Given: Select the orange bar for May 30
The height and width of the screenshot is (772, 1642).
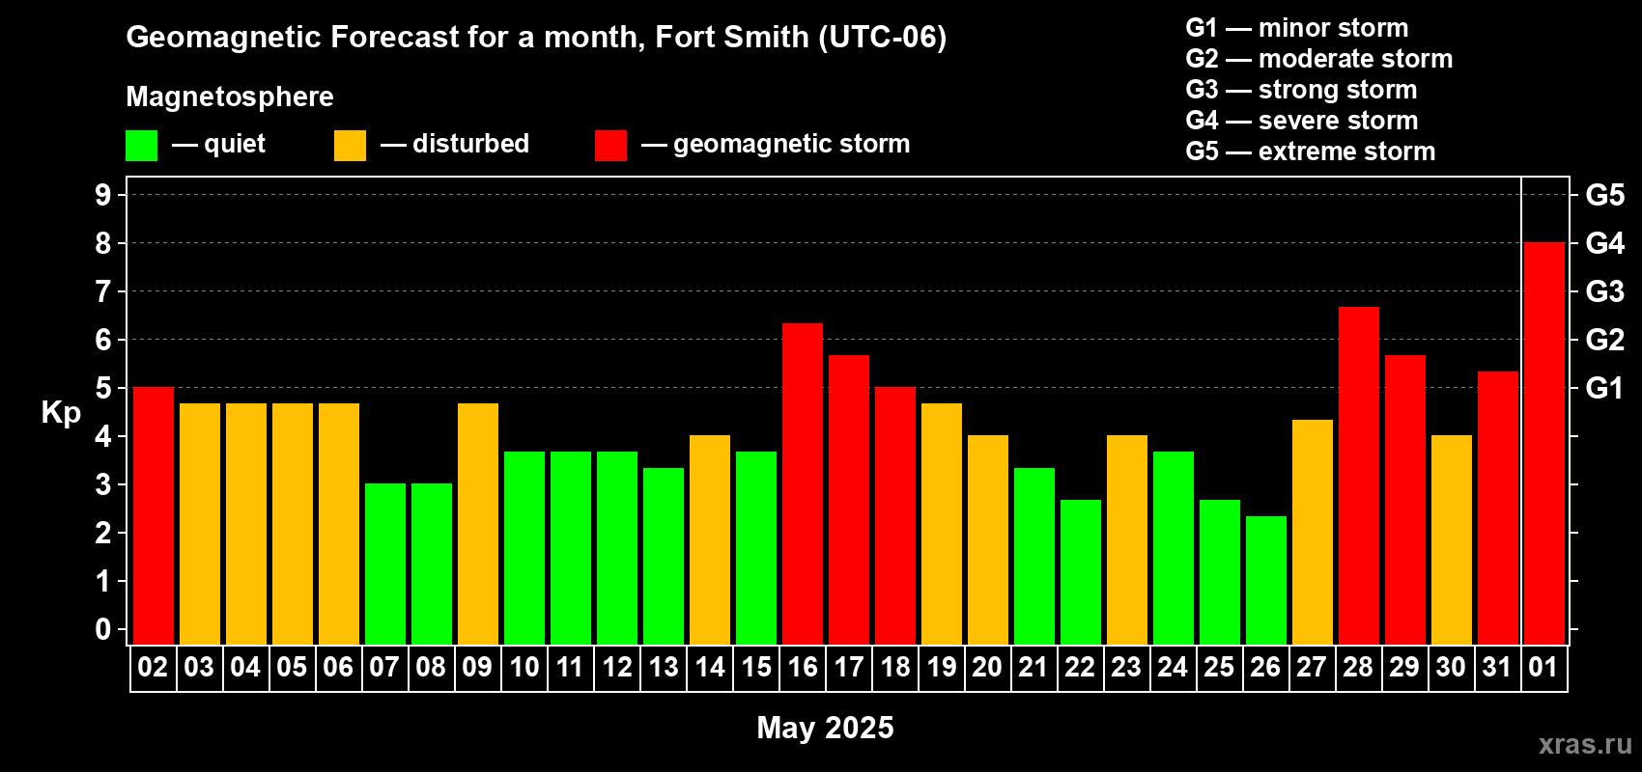Looking at the screenshot, I should [1452, 540].
